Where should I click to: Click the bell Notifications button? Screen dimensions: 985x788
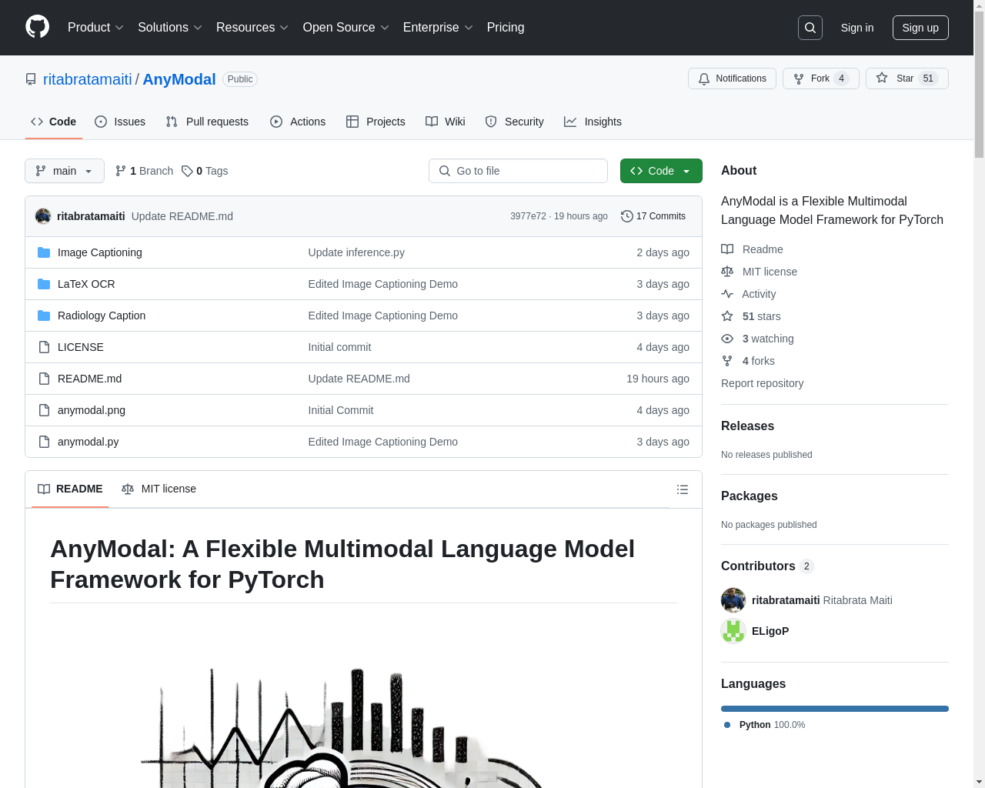tap(732, 78)
